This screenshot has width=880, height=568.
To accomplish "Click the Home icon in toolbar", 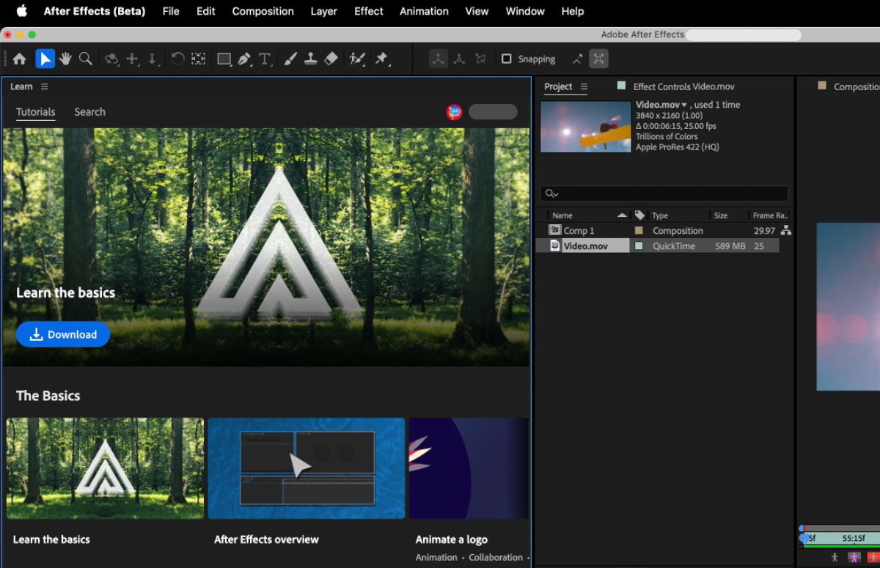I will (20, 59).
